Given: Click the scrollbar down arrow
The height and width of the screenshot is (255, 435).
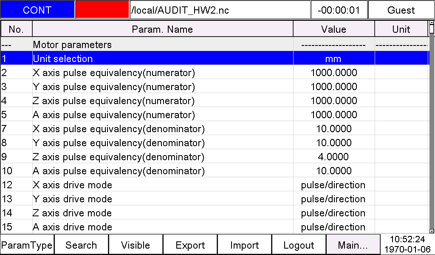Looking at the screenshot, I should coord(432,231).
